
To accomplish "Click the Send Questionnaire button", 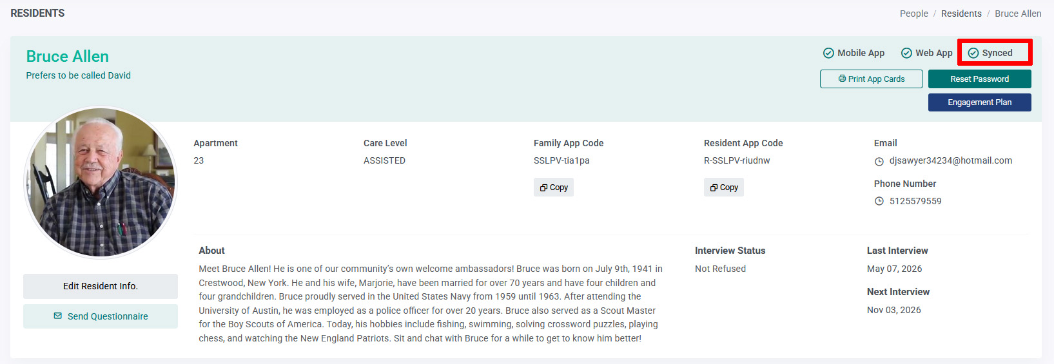I will click(x=101, y=316).
